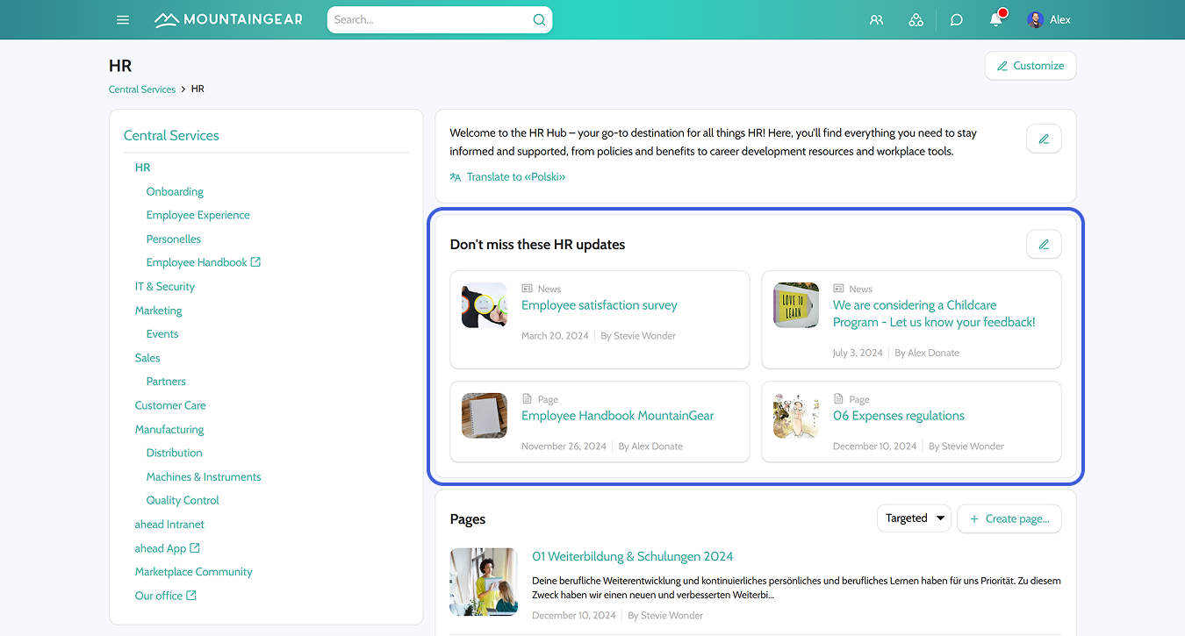The width and height of the screenshot is (1185, 636).
Task: Edit the HR welcome text via pencil icon
Action: pyautogui.click(x=1044, y=138)
